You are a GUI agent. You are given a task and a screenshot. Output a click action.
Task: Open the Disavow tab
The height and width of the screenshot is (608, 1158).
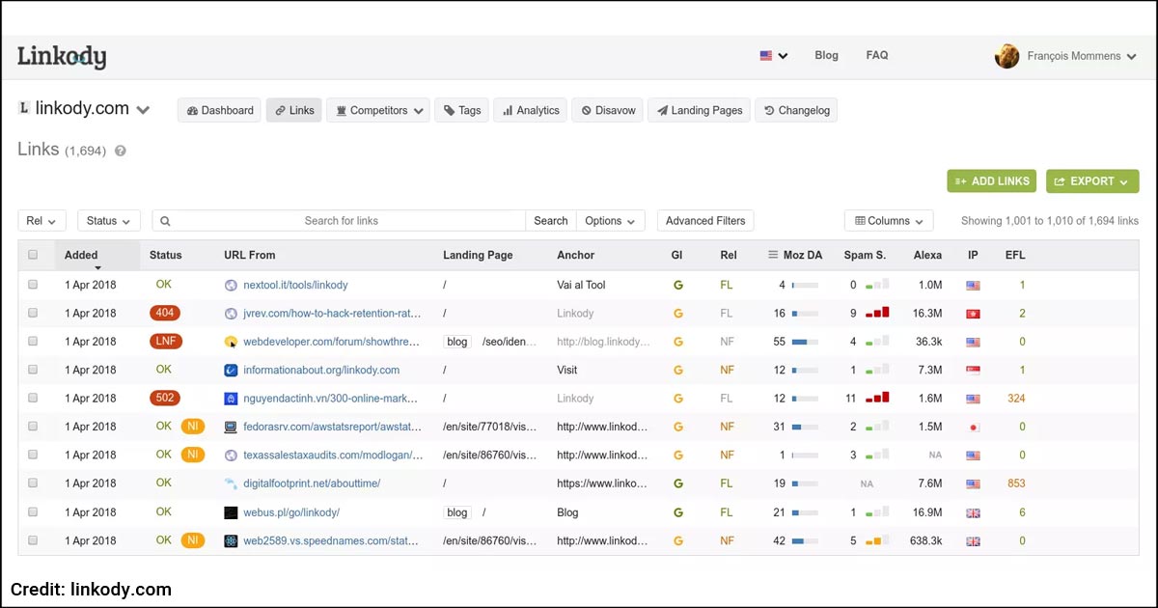(608, 110)
